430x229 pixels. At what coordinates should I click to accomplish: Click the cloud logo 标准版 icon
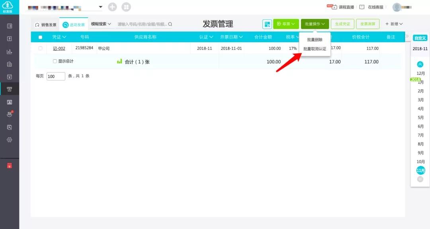tap(8, 7)
